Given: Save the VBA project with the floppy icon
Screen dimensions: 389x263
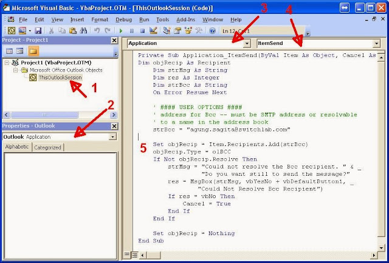Looking at the screenshot, I should 38,30.
